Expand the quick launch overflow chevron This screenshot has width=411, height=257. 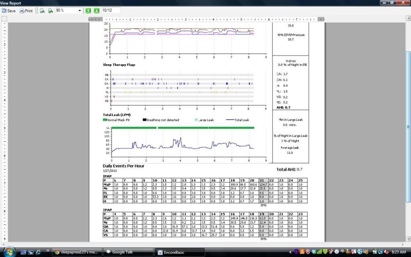pyautogui.click(x=48, y=251)
